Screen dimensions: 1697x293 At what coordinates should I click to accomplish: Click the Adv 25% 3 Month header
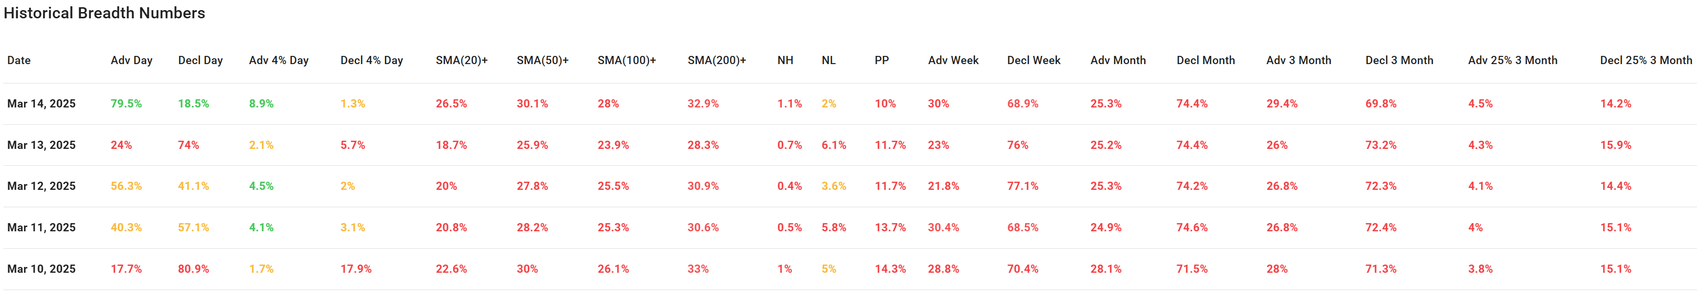1513,61
